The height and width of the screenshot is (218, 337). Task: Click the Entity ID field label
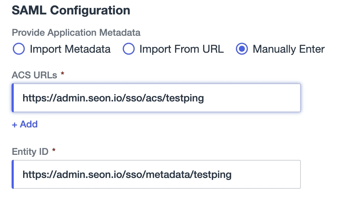click(30, 152)
